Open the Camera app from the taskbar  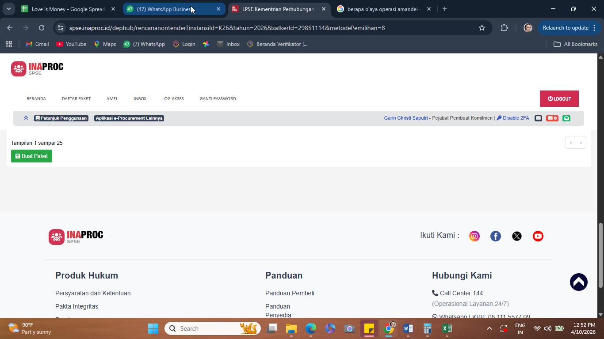(350, 328)
